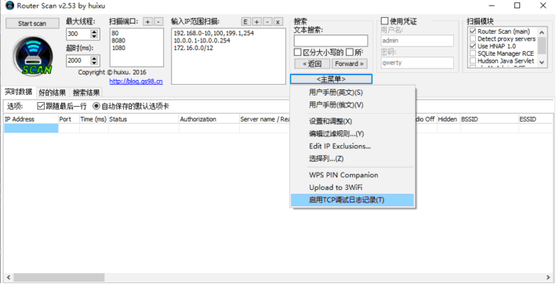Click the timeout field showing 2000
The image size is (556, 284).
78,60
